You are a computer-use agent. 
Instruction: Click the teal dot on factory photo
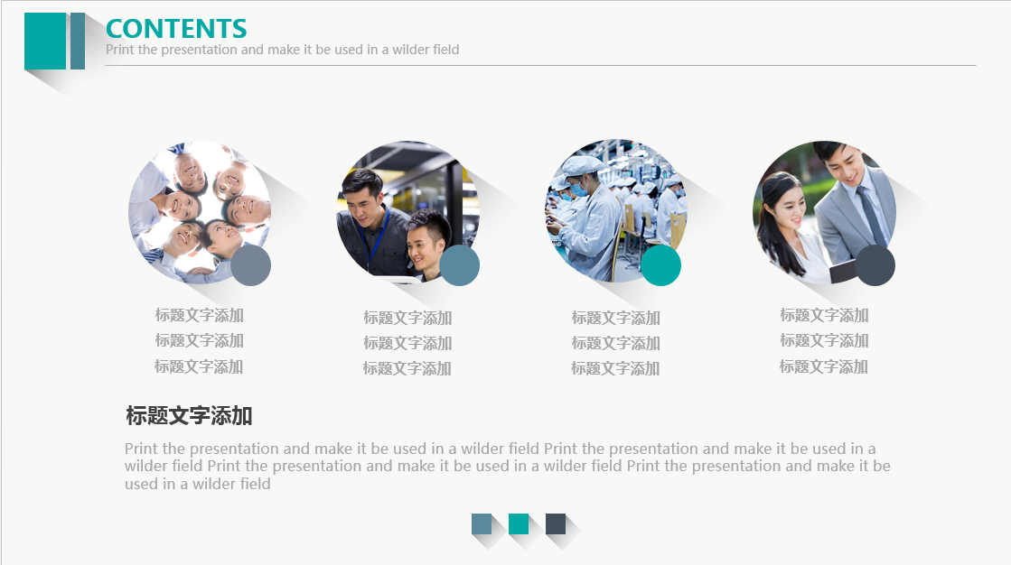[x=660, y=265]
